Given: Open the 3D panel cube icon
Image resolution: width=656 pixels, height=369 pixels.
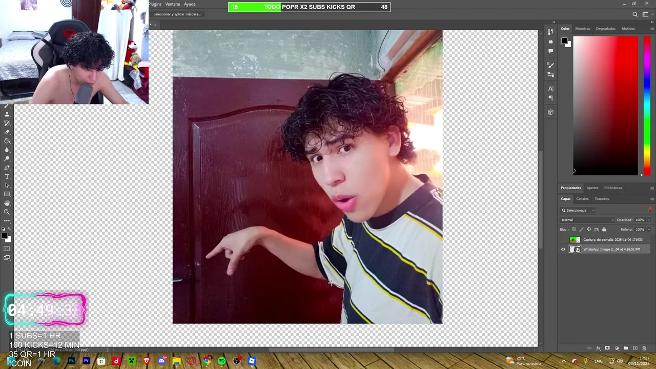Looking at the screenshot, I should click(x=550, y=112).
